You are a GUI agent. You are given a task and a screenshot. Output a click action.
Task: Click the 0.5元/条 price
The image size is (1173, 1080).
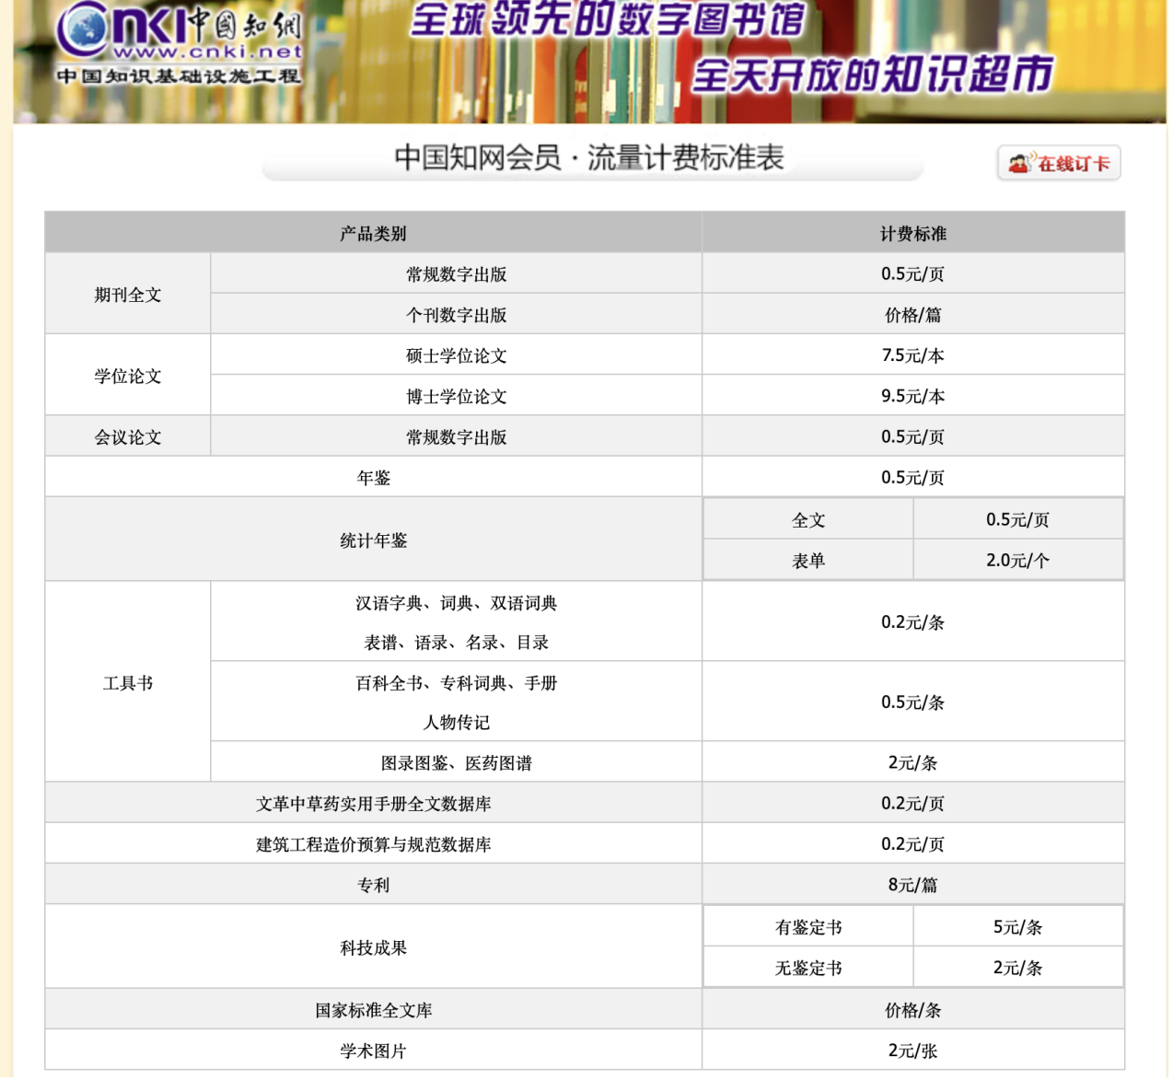pyautogui.click(x=913, y=703)
